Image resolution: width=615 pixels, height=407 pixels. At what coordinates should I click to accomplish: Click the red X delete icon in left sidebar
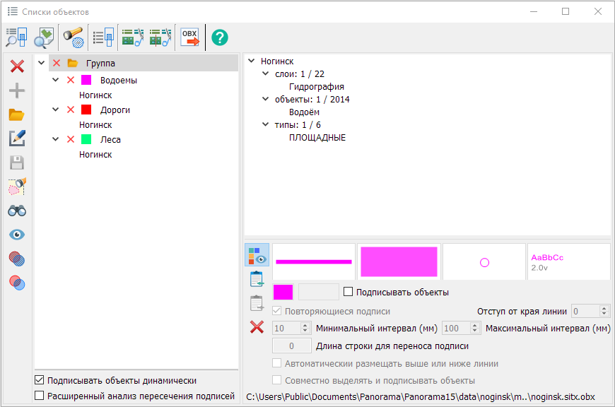[17, 66]
